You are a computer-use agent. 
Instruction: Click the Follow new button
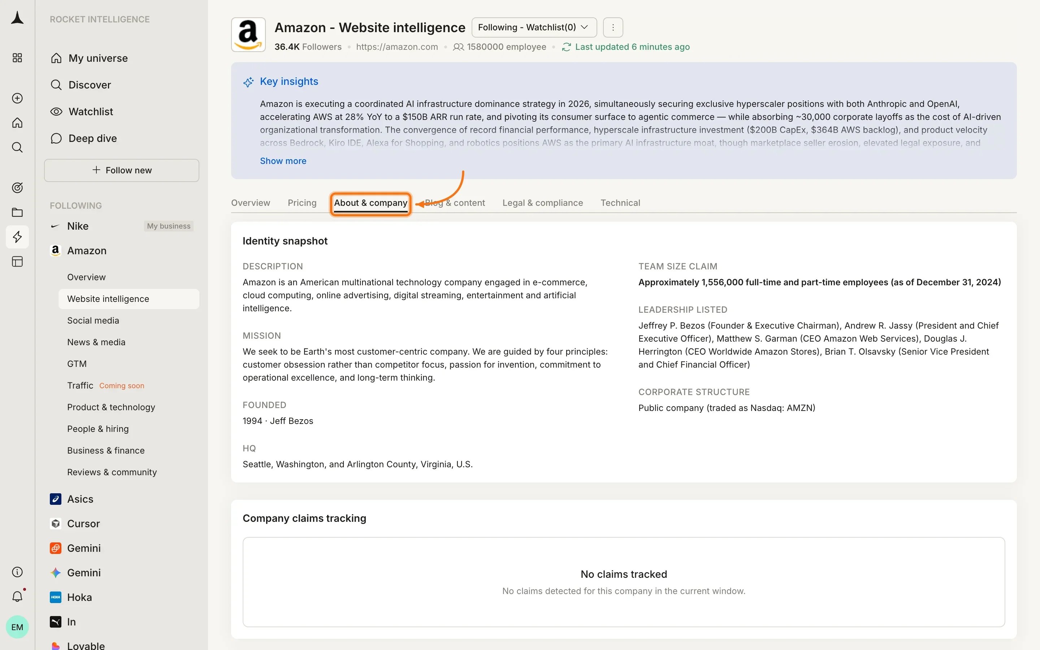tap(122, 170)
